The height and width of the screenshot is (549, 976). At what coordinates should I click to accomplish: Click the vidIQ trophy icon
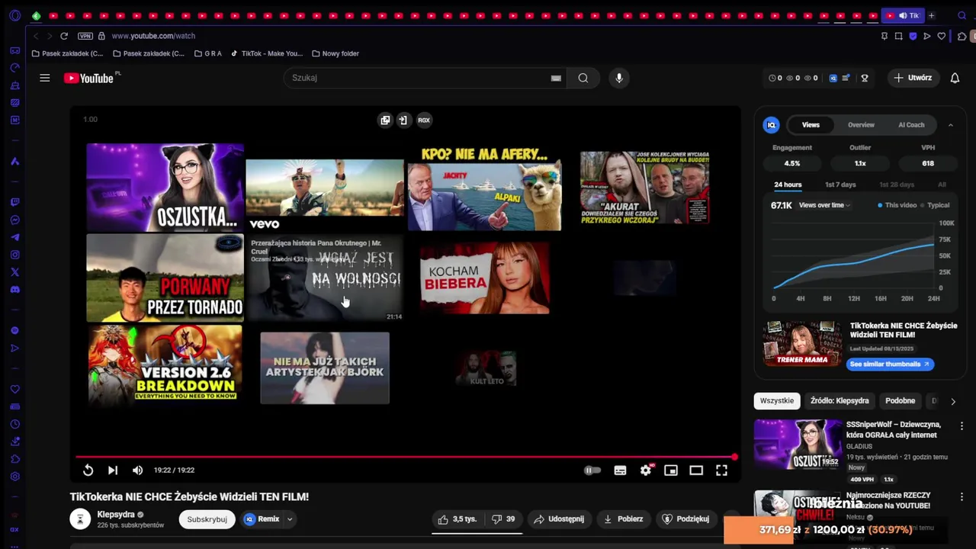865,78
